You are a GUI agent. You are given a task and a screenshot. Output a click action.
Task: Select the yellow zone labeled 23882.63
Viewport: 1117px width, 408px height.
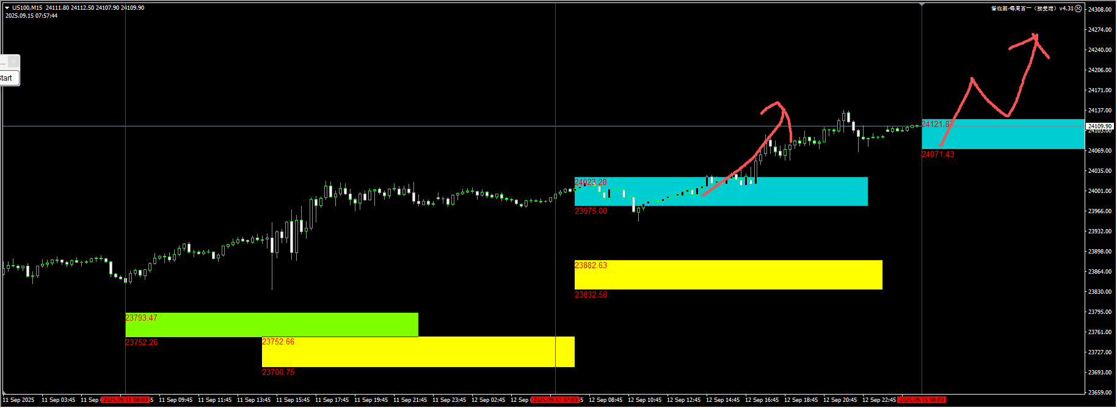(728, 275)
